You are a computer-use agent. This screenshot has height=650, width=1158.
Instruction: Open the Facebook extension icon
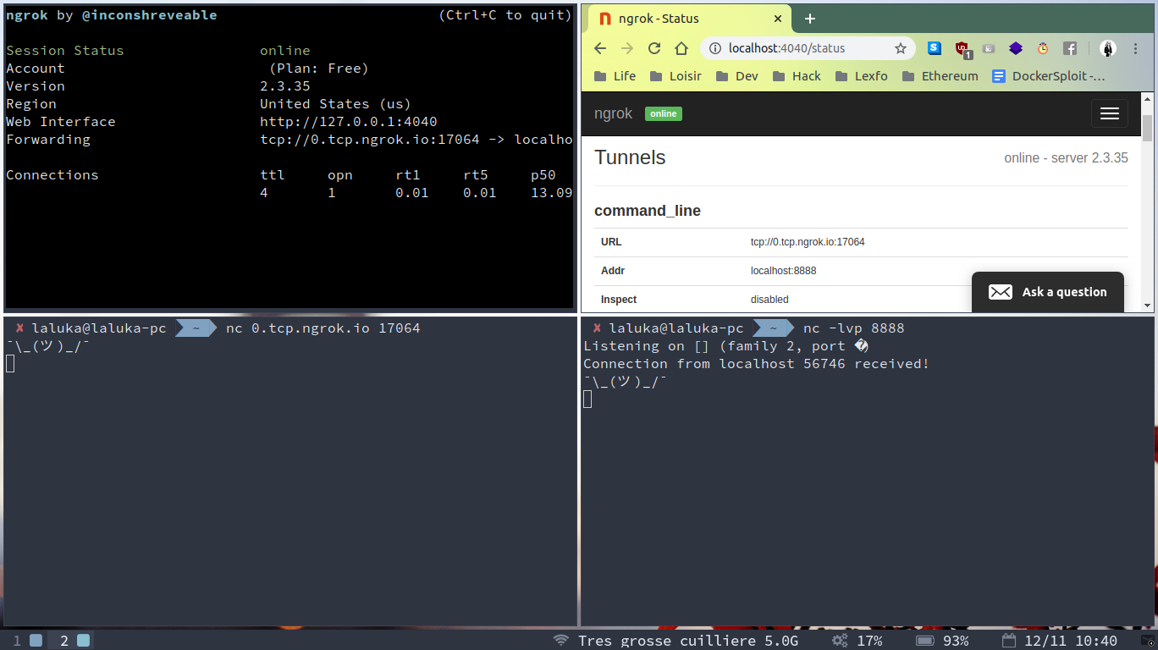point(1070,48)
